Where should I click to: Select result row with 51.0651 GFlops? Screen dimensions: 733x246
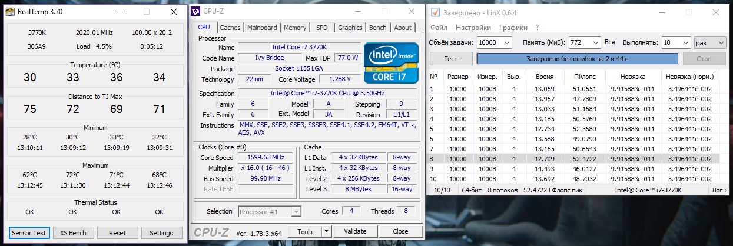[575, 89]
